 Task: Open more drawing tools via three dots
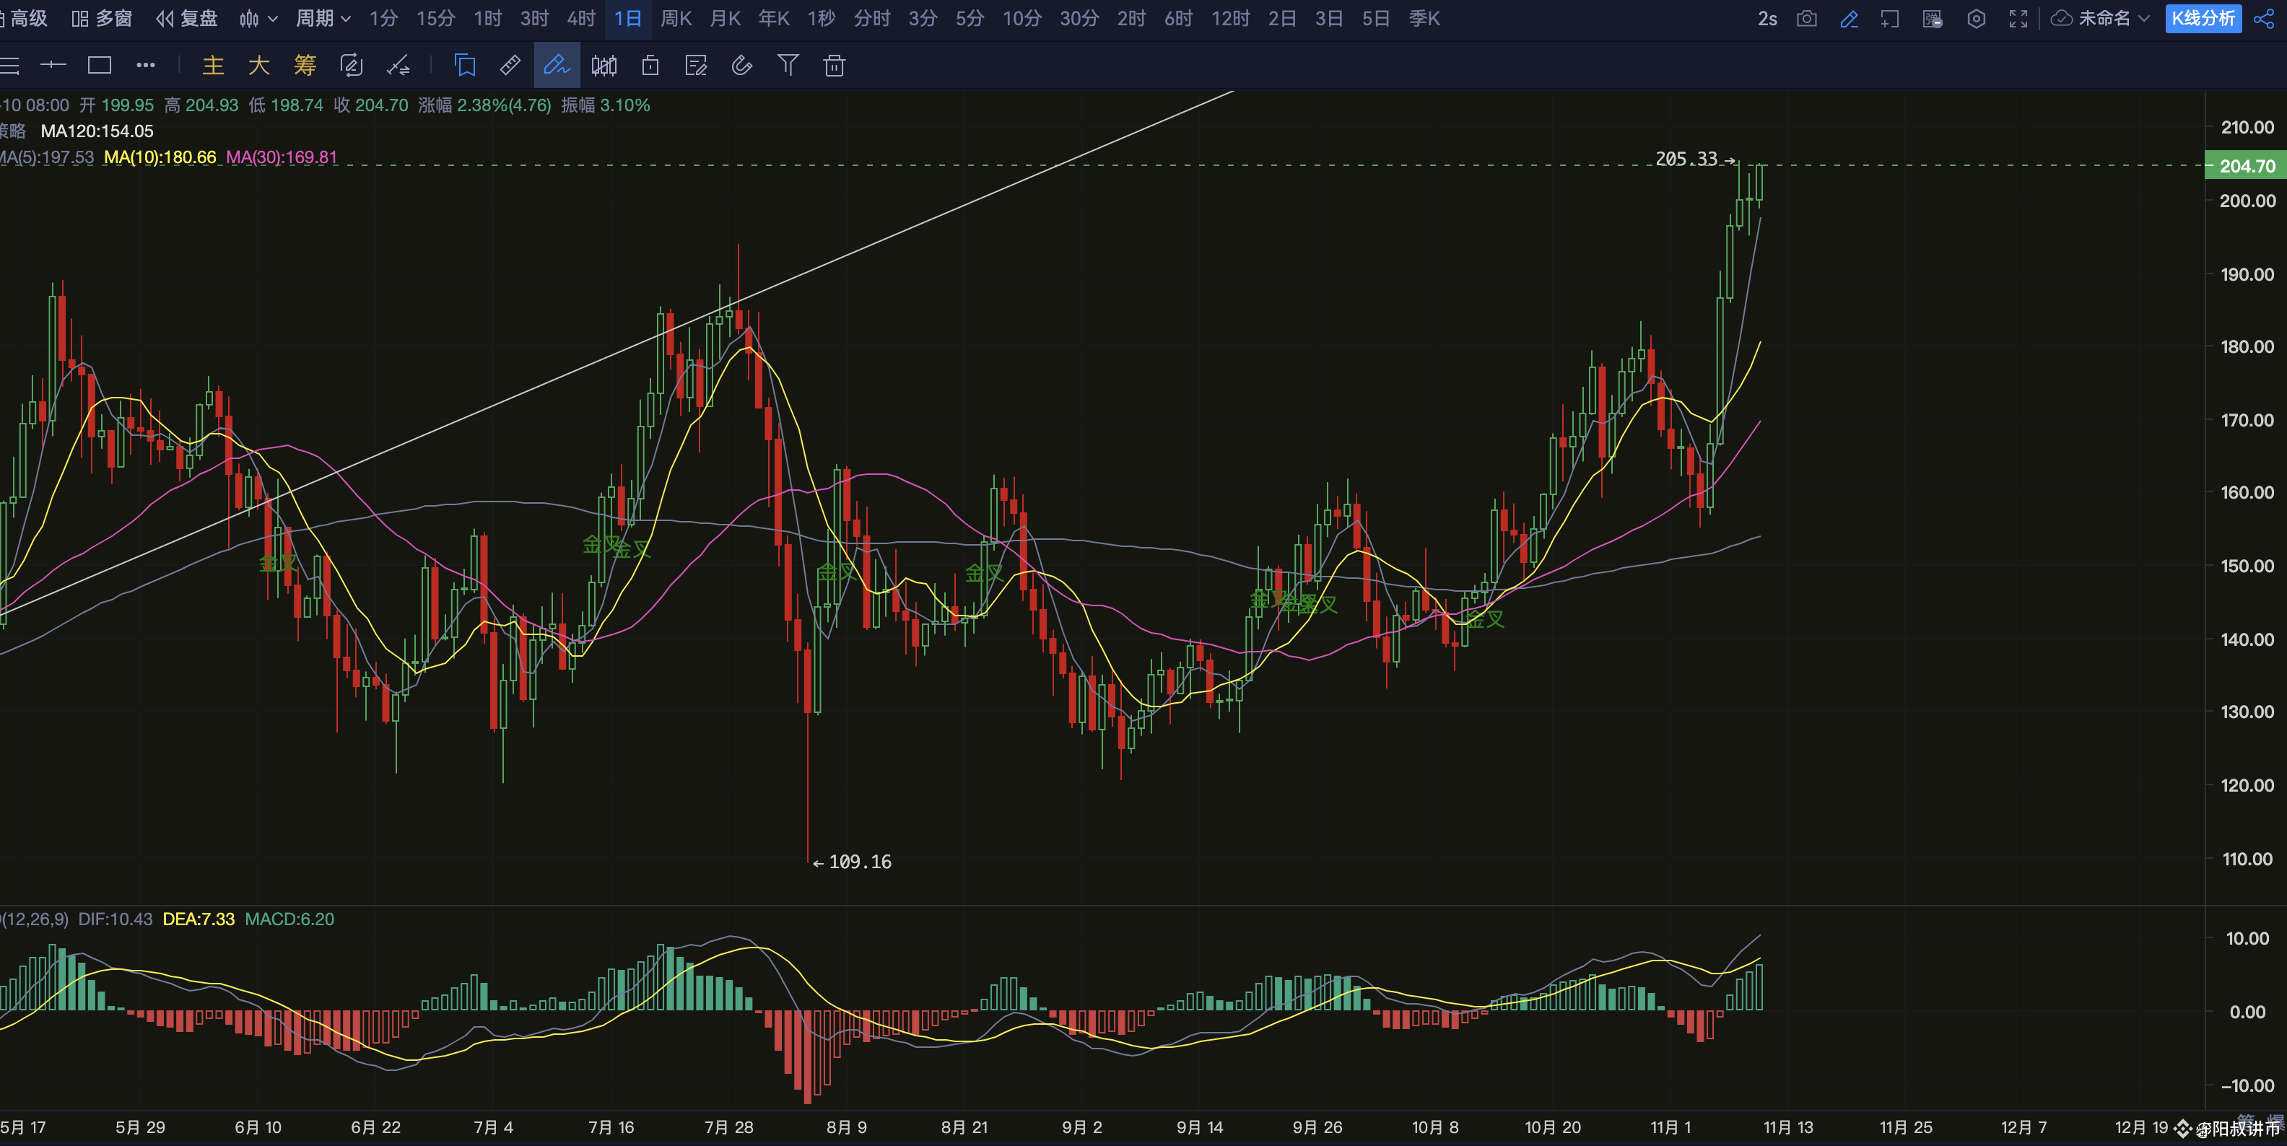tap(146, 65)
